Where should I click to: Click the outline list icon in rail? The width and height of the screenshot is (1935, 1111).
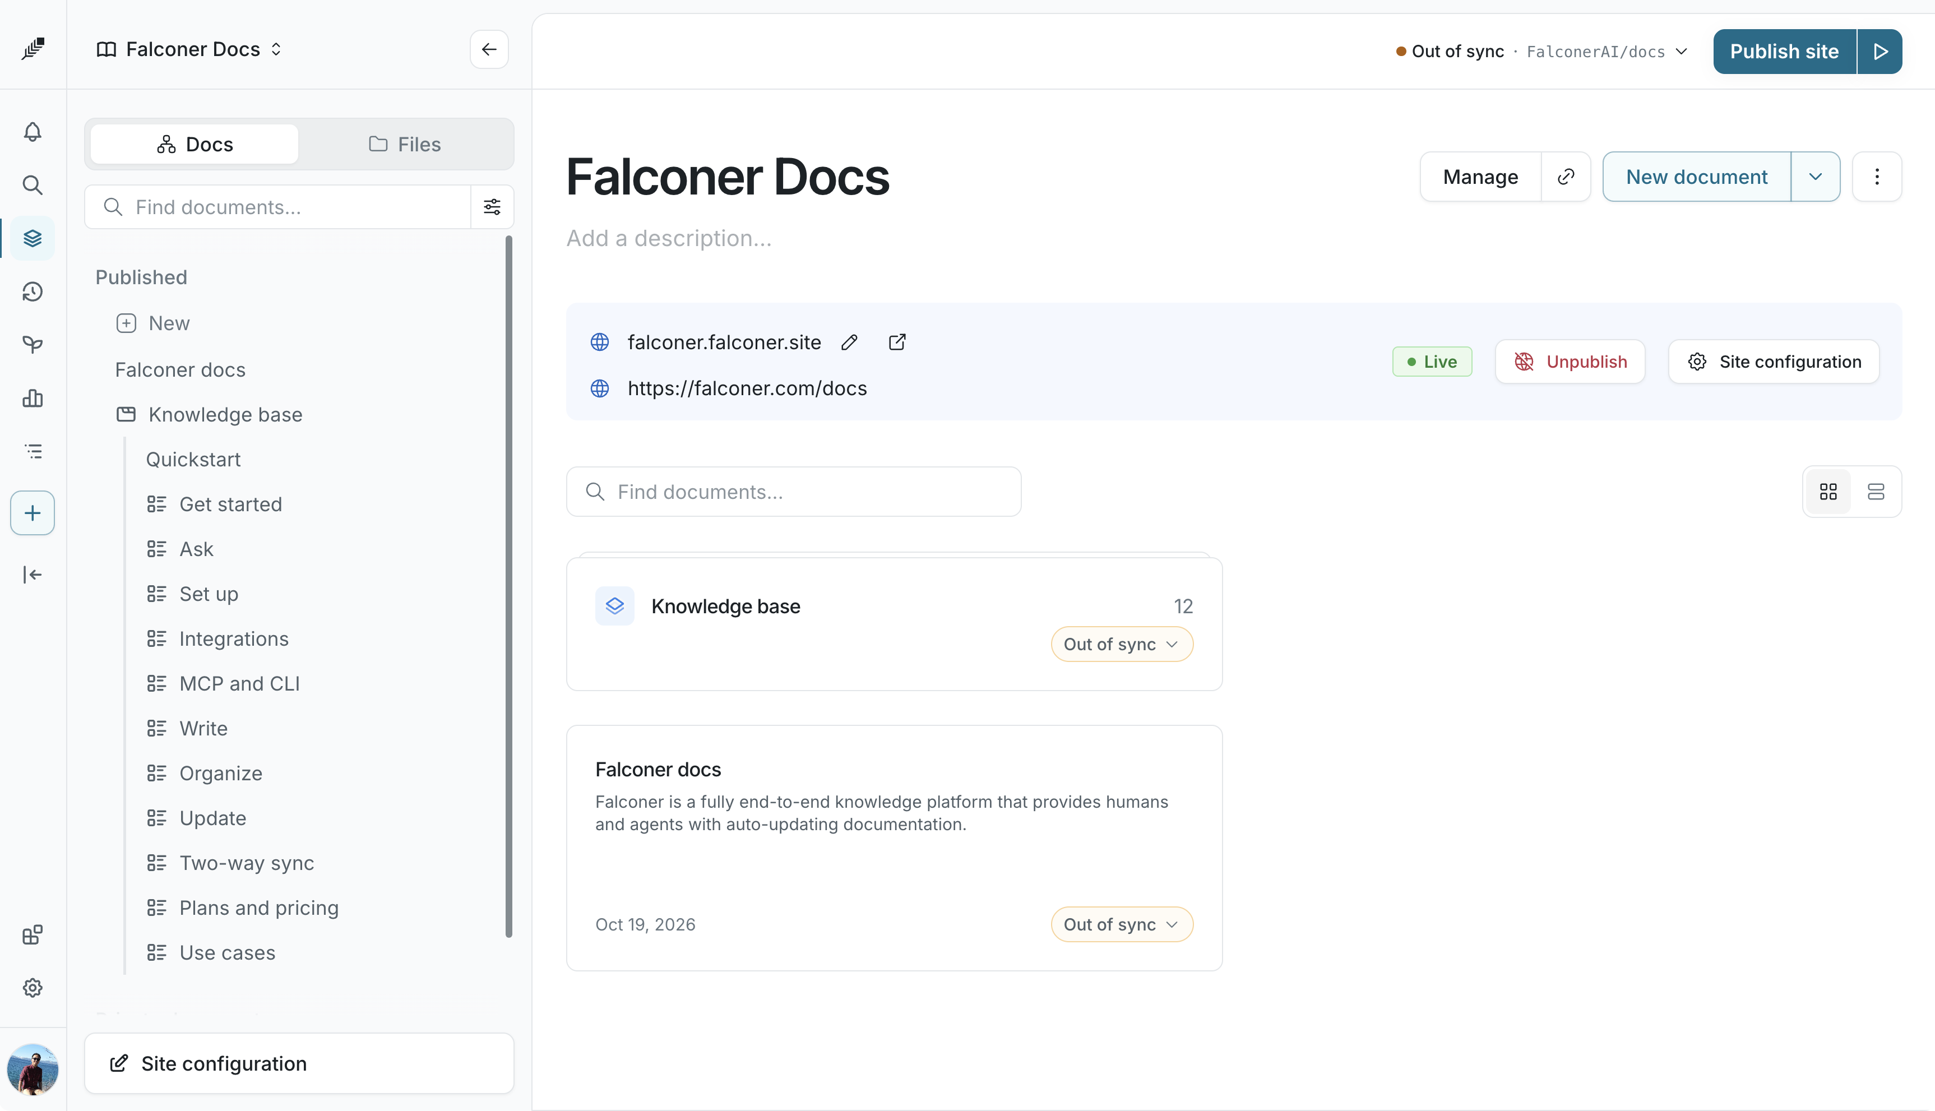pyautogui.click(x=32, y=451)
